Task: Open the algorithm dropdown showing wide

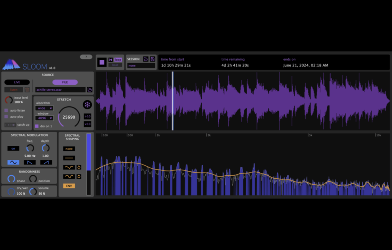Action: click(x=44, y=108)
